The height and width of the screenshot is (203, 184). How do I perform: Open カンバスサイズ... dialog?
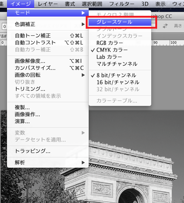(x=48, y=68)
